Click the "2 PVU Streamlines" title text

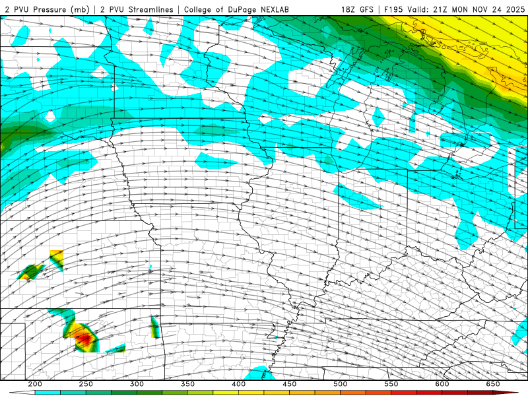click(x=137, y=9)
